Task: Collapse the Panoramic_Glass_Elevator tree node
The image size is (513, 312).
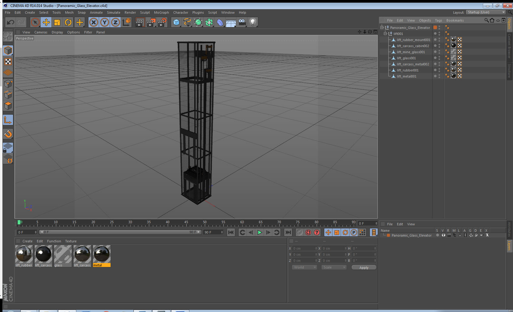Action: pos(382,27)
